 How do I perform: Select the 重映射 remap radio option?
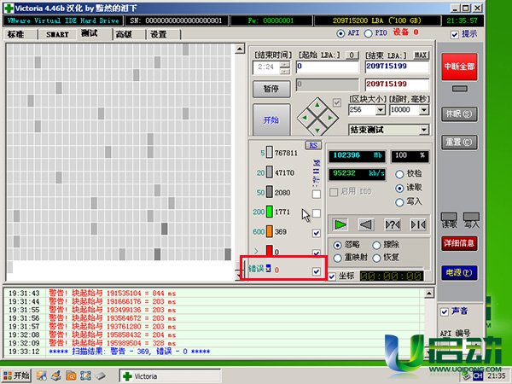(338, 258)
